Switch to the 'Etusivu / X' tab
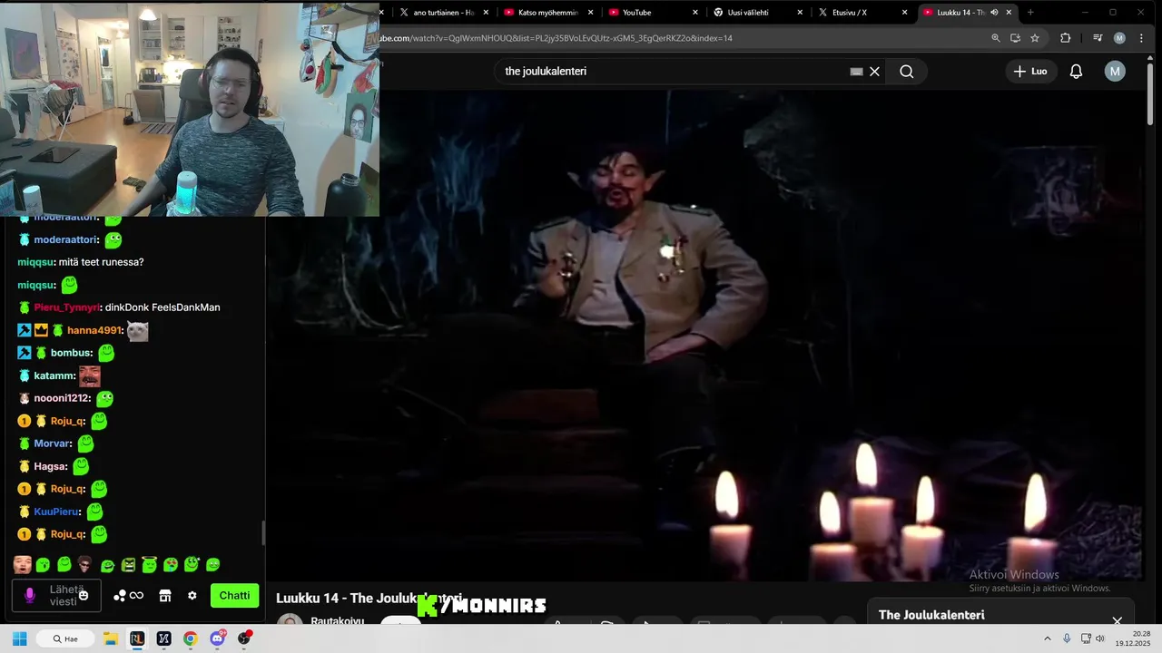Screen dimensions: 1162x653 (x=862, y=13)
